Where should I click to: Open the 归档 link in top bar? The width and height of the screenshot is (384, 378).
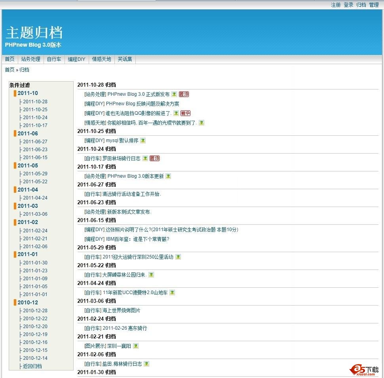[x=361, y=5]
